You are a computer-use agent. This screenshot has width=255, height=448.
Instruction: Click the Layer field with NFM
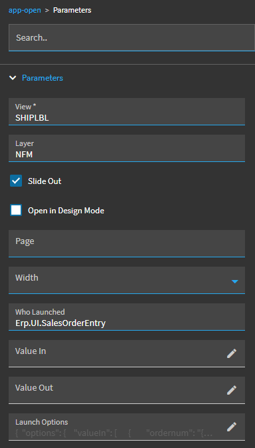[127, 148]
